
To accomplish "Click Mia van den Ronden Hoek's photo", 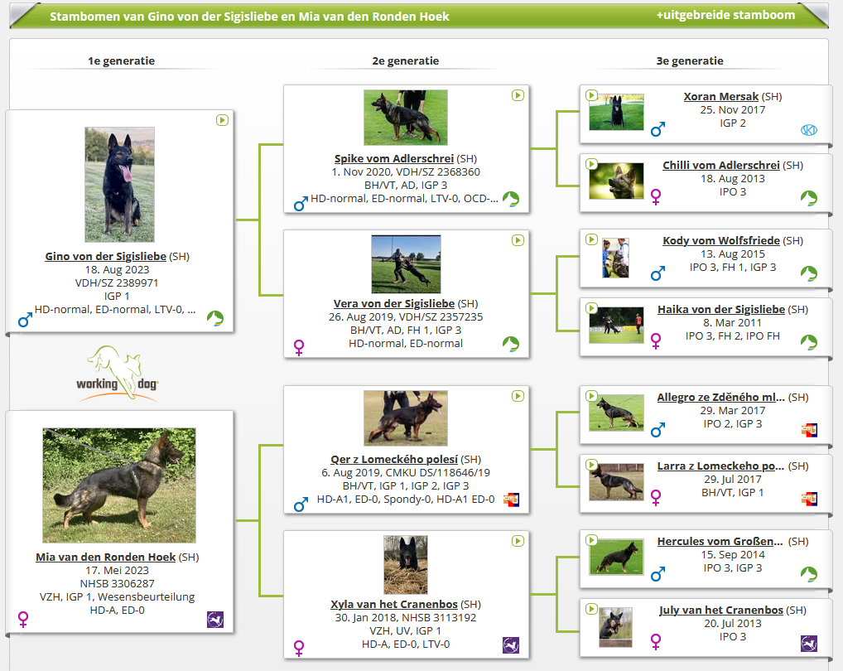I will (119, 485).
